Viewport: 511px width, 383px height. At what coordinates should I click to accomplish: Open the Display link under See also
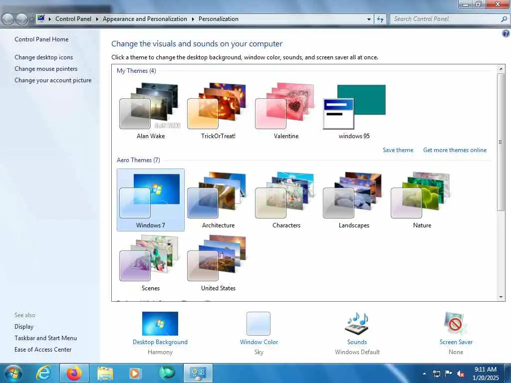[x=24, y=327]
